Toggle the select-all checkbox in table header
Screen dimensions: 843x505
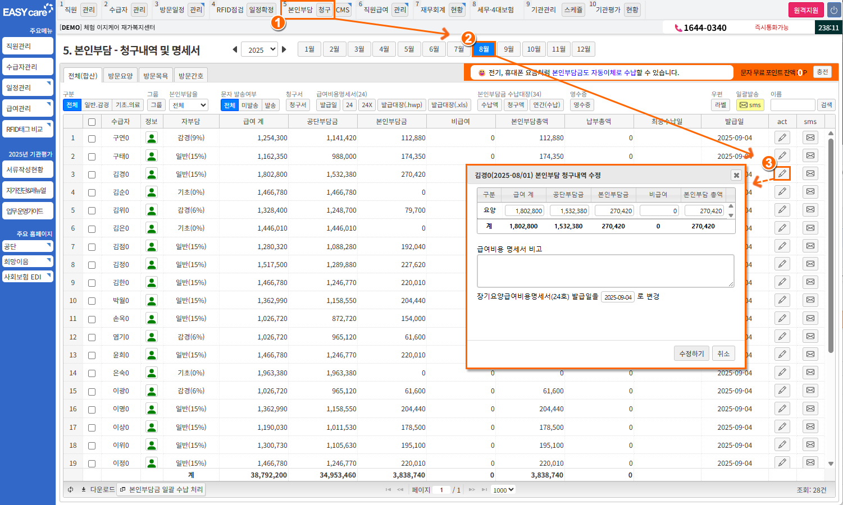coord(92,122)
